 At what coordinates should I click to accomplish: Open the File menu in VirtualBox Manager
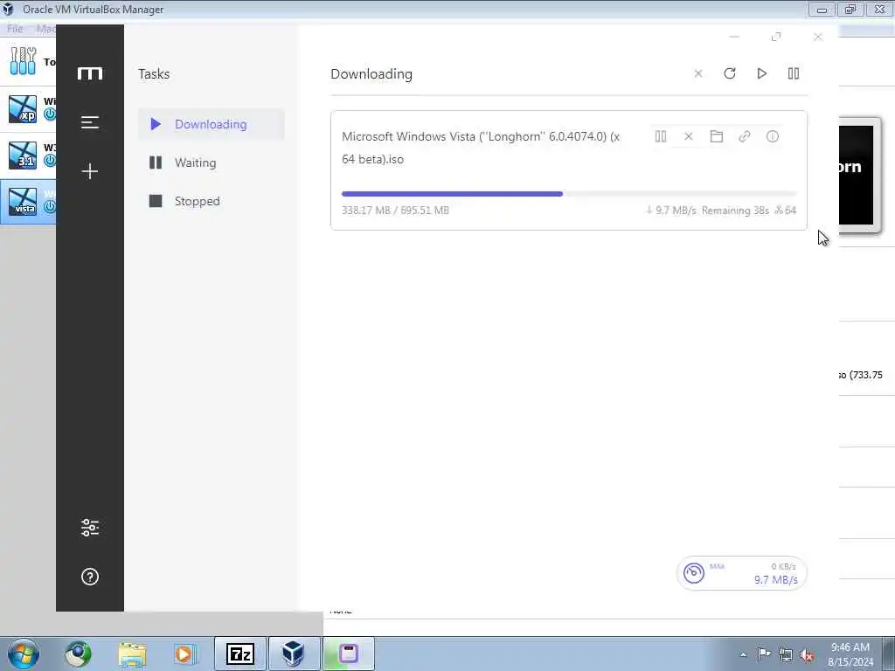(15, 29)
